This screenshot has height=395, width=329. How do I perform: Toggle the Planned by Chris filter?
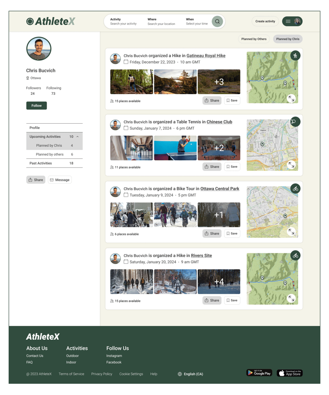[x=288, y=39]
